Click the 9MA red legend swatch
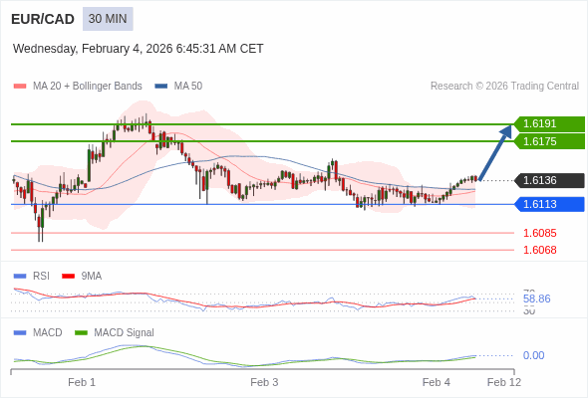The image size is (588, 398). [x=68, y=277]
